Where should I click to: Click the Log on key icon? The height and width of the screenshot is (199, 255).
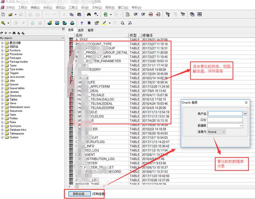tap(3, 23)
